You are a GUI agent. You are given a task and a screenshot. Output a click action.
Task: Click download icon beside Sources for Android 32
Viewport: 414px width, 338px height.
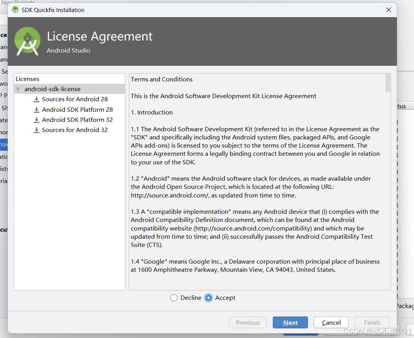(x=37, y=130)
